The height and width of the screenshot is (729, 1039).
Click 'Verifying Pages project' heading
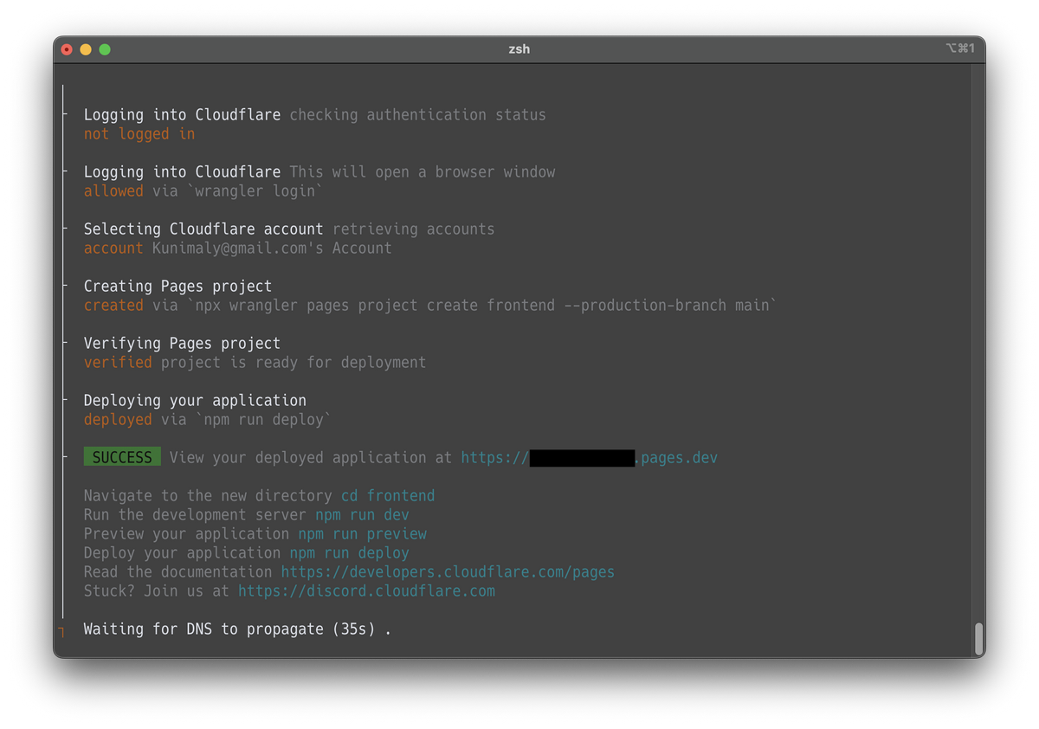182,344
